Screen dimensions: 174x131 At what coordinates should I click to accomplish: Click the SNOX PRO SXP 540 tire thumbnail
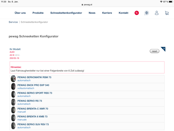pos(13,86)
